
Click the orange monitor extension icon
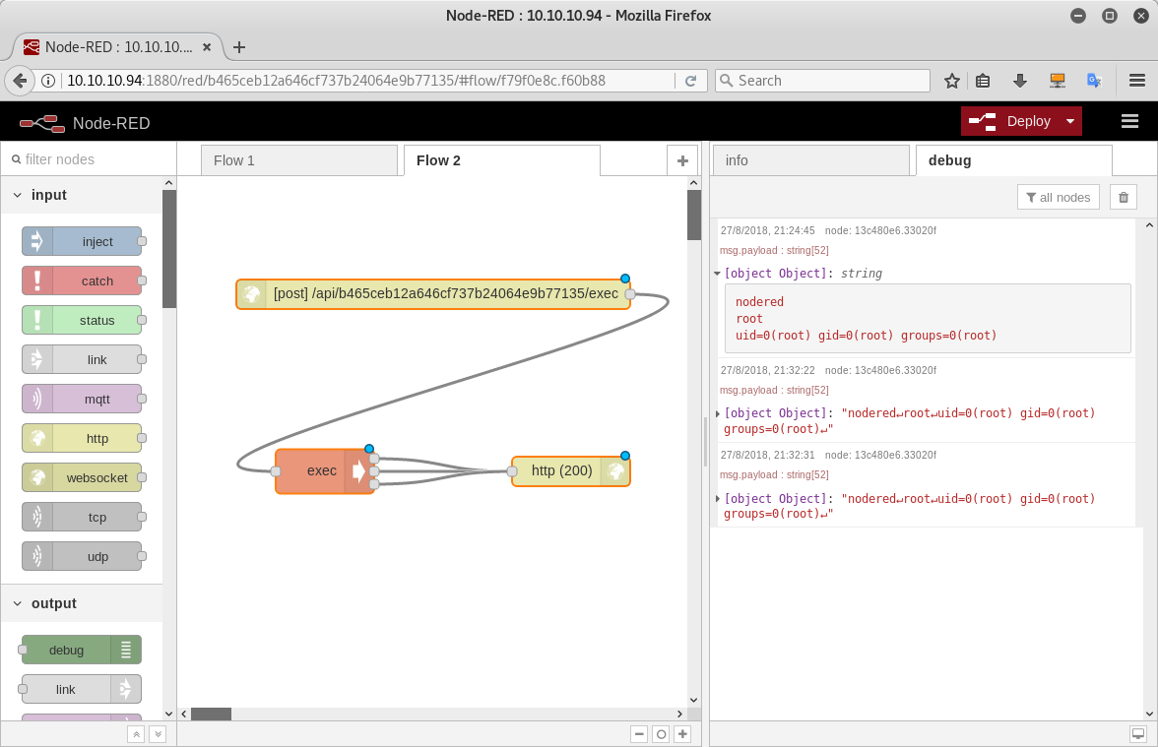coord(1058,81)
